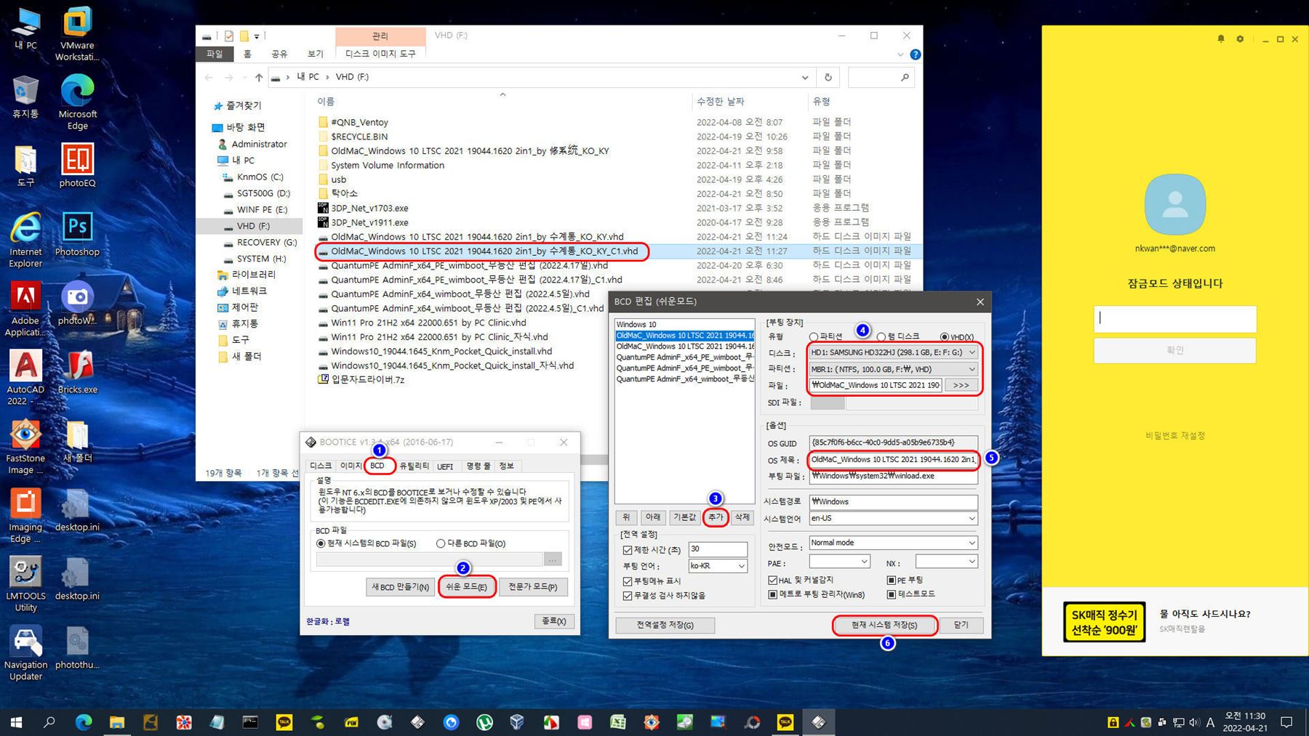Launch FastStone Image desktop icon

pyautogui.click(x=25, y=447)
